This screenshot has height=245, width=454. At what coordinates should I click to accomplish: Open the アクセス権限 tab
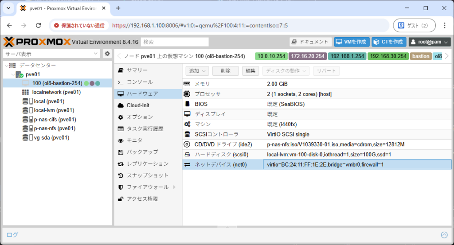148,199
